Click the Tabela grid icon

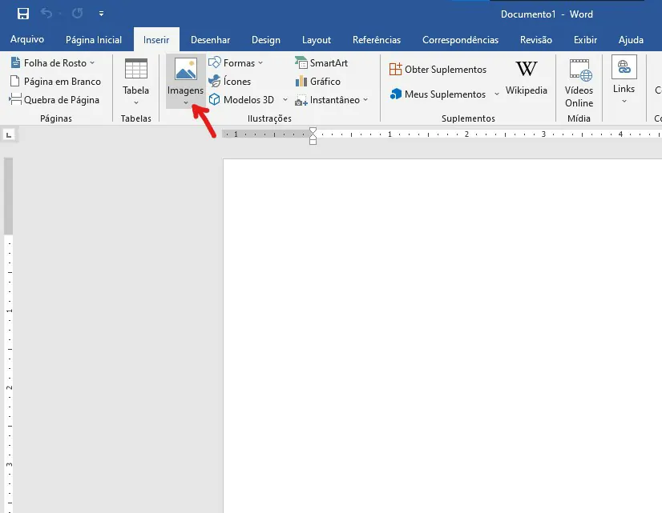pyautogui.click(x=136, y=69)
